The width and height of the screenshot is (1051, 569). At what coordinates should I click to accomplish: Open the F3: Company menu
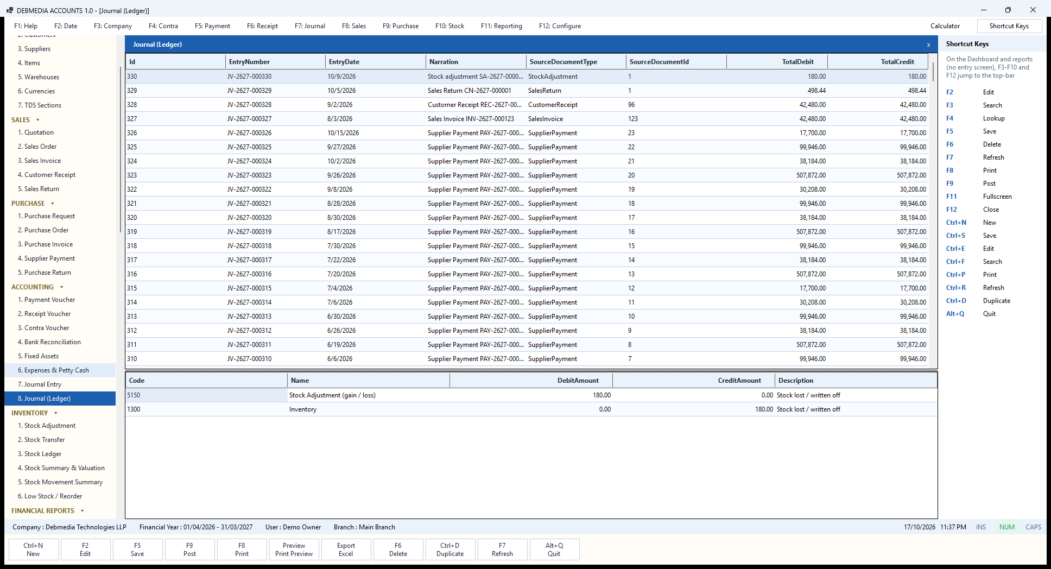click(113, 26)
